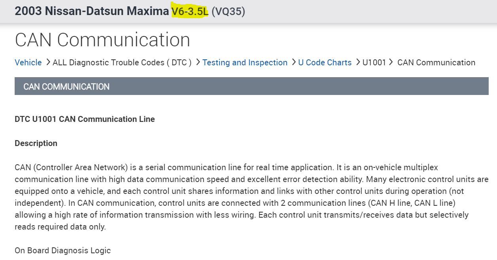497x260 pixels.
Task: Click the final CAN Communication breadcrumb
Action: (x=436, y=63)
